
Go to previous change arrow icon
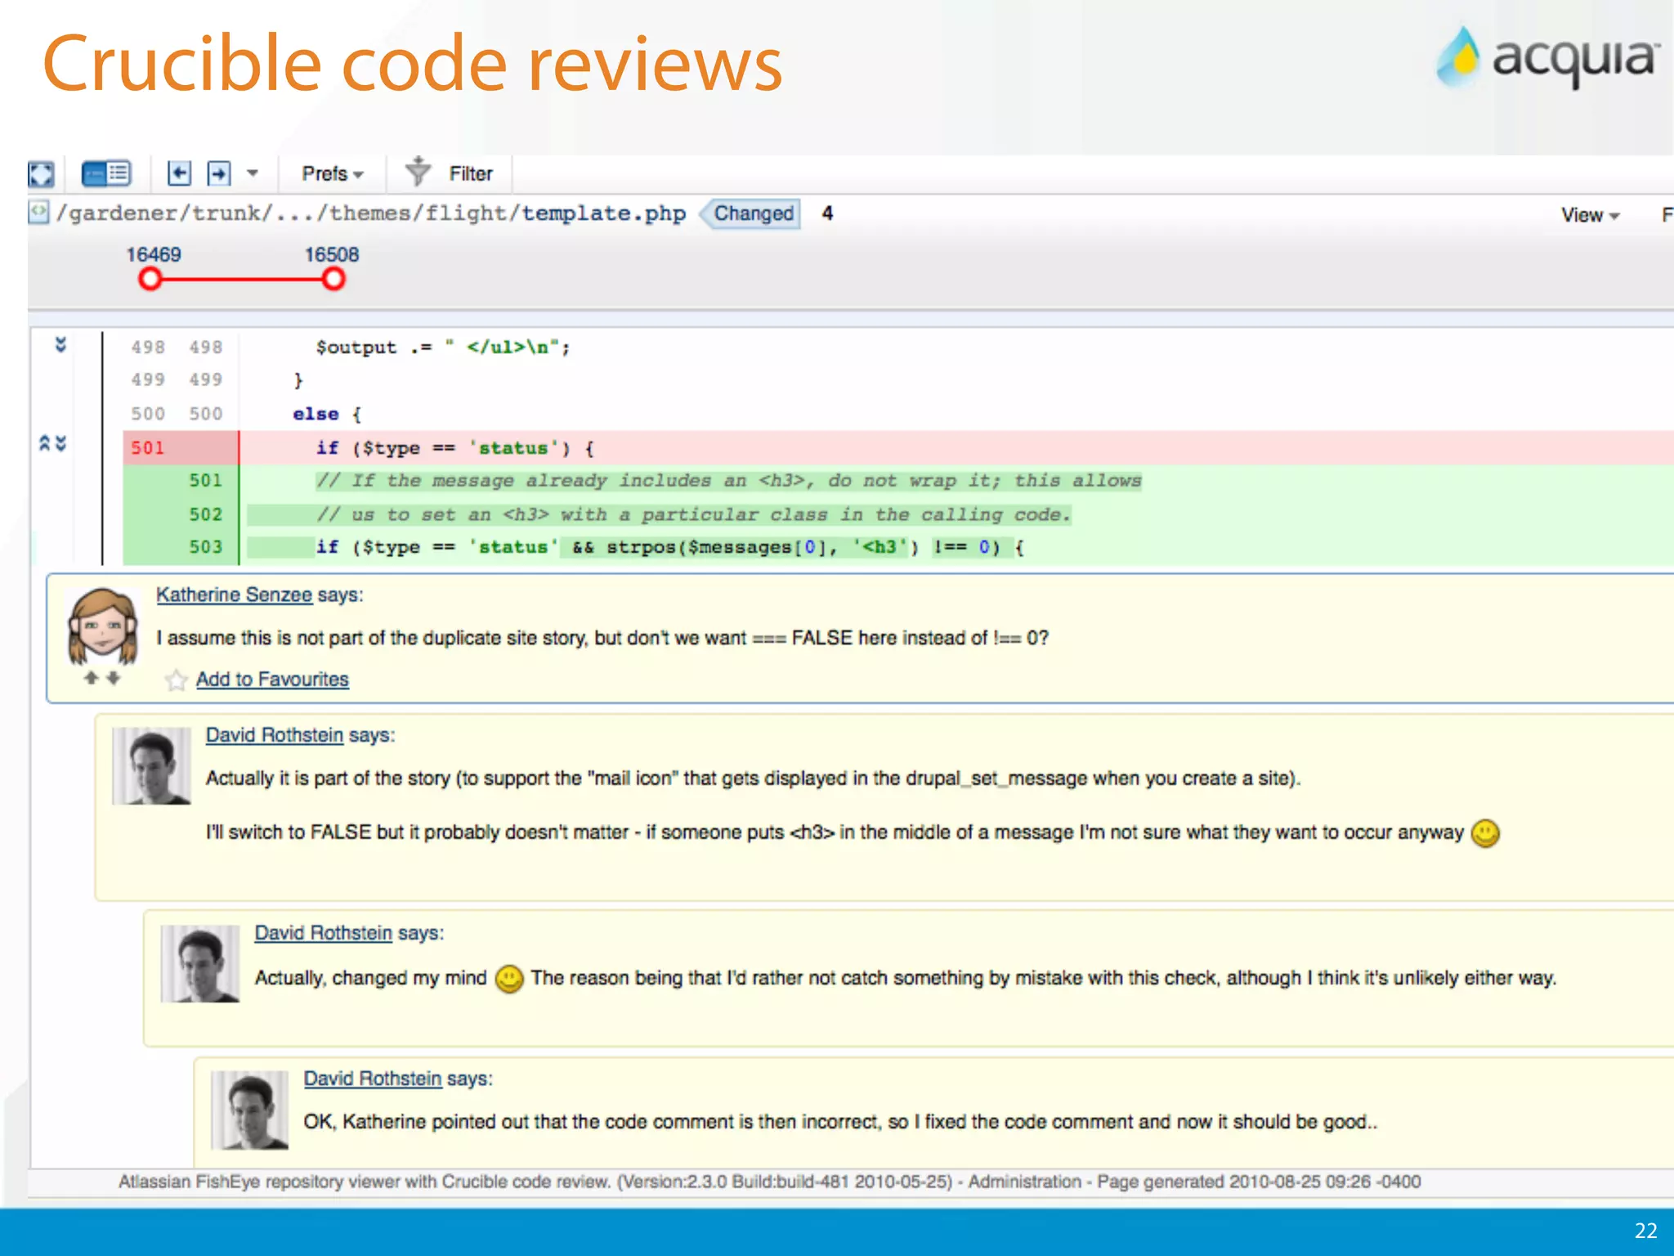click(x=179, y=173)
